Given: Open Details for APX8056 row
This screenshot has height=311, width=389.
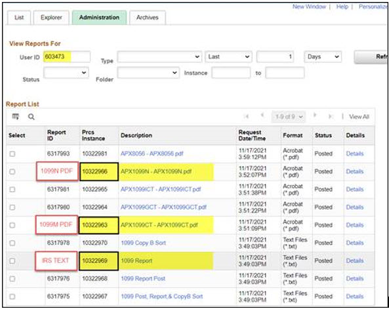Looking at the screenshot, I should pyautogui.click(x=355, y=154).
